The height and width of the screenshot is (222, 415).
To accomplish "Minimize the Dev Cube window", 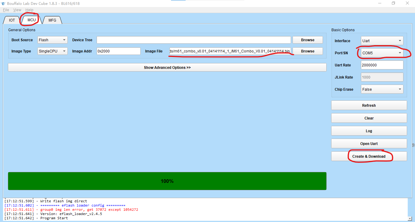I will [x=380, y=3].
